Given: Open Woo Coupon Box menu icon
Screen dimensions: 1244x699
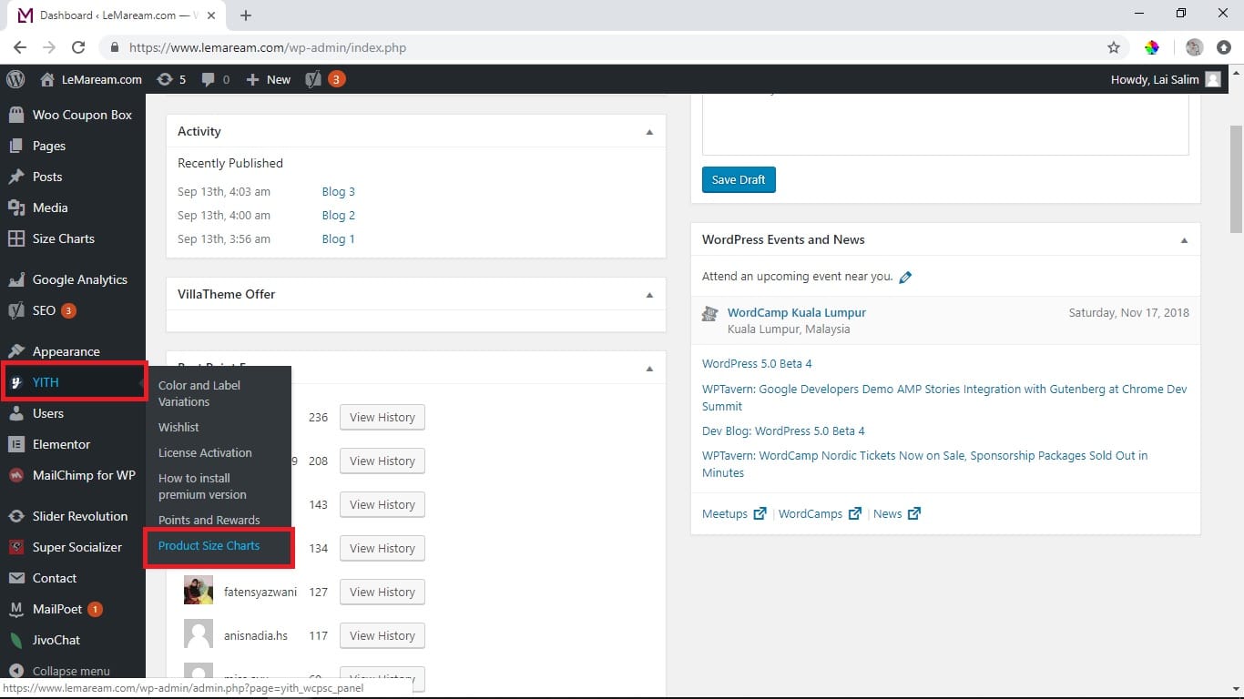Looking at the screenshot, I should coord(15,115).
